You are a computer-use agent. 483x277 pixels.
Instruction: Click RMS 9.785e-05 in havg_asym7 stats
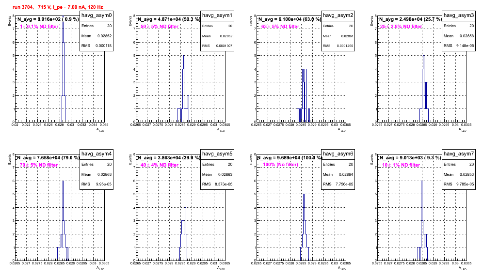click(x=459, y=184)
